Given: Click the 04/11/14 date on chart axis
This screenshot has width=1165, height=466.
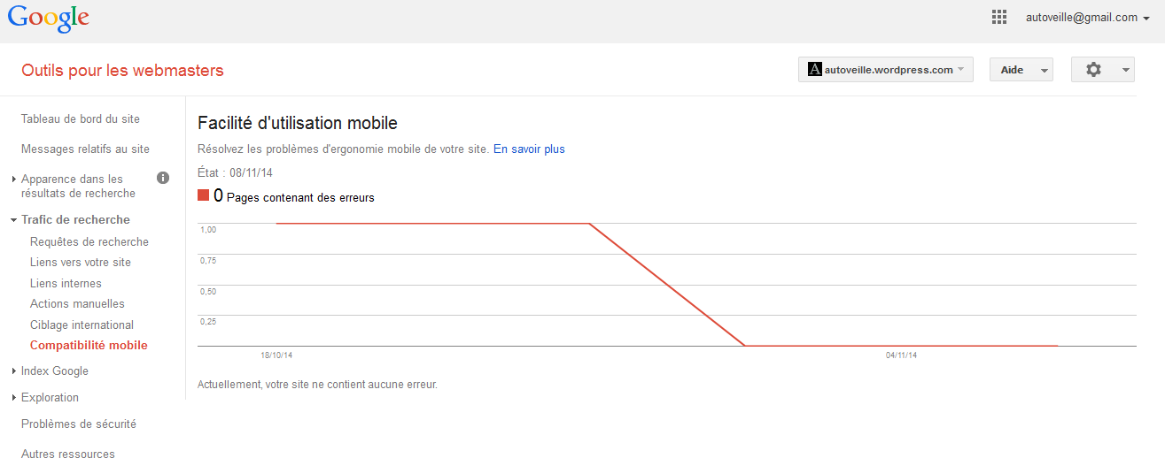Looking at the screenshot, I should pyautogui.click(x=901, y=355).
